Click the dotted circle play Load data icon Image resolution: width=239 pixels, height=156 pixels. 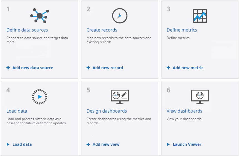40,97
